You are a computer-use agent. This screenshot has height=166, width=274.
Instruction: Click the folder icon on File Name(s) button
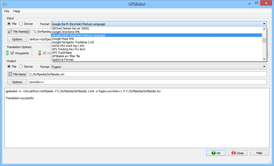click(x=10, y=31)
